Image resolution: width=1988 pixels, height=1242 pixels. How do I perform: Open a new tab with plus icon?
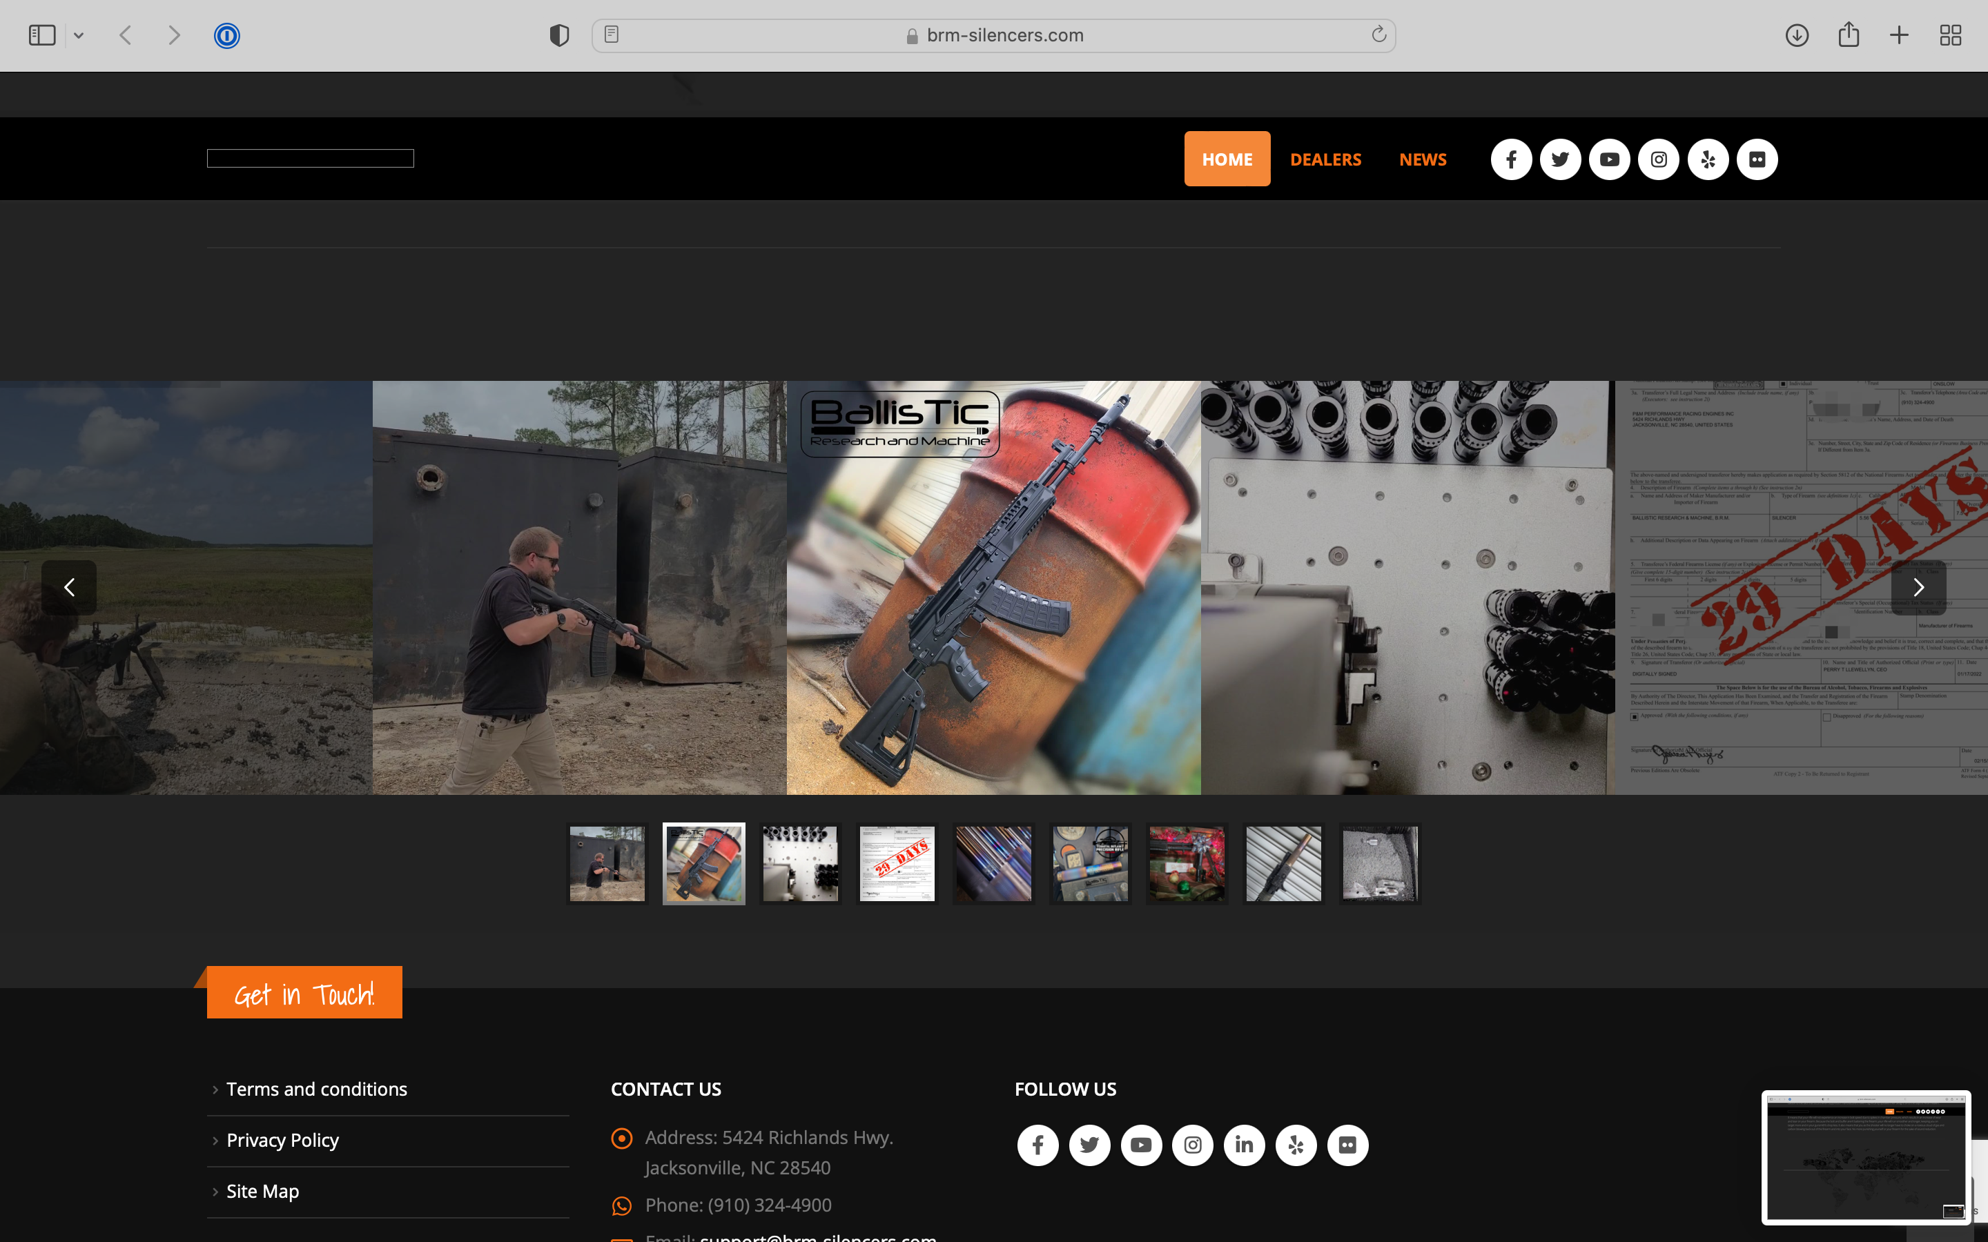pyautogui.click(x=1898, y=35)
